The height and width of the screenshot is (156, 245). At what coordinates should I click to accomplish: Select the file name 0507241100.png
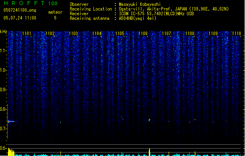click(x=20, y=10)
